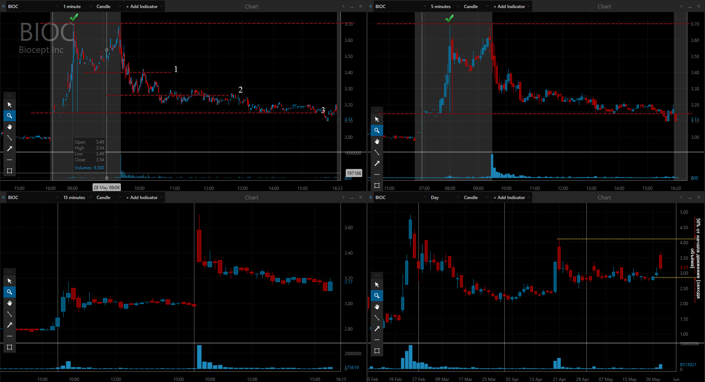705x382 pixels.
Task: Select the horizontal line tool in the 5 minutes chart
Action: pos(377,174)
